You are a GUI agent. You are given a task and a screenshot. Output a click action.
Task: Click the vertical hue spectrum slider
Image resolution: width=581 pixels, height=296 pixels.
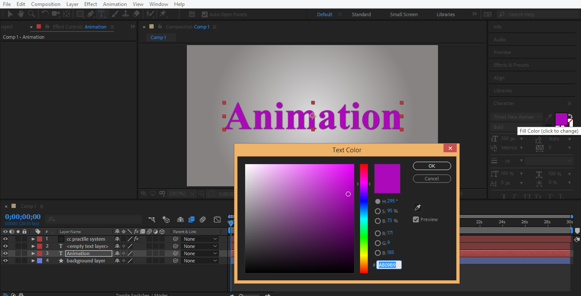click(x=363, y=218)
